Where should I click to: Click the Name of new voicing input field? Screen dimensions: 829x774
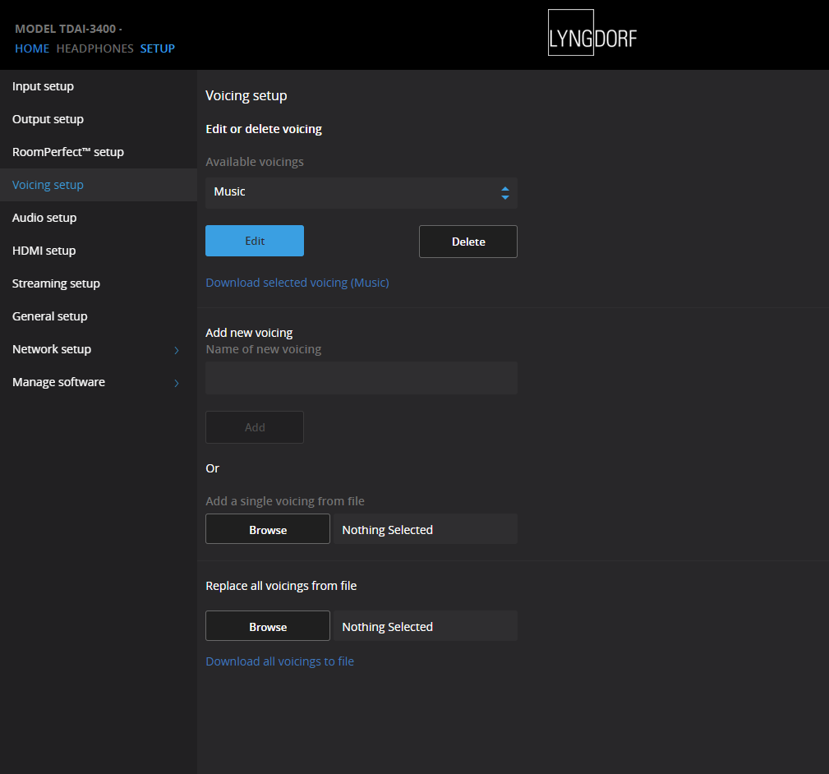[x=361, y=378]
